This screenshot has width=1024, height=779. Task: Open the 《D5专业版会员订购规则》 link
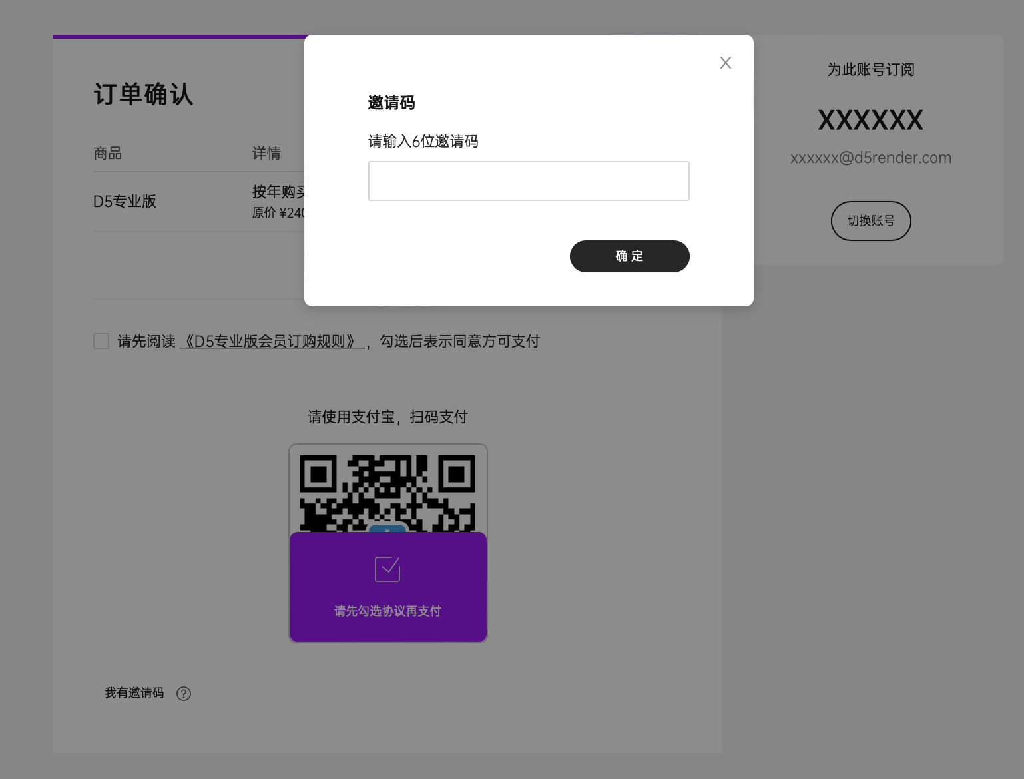point(272,342)
